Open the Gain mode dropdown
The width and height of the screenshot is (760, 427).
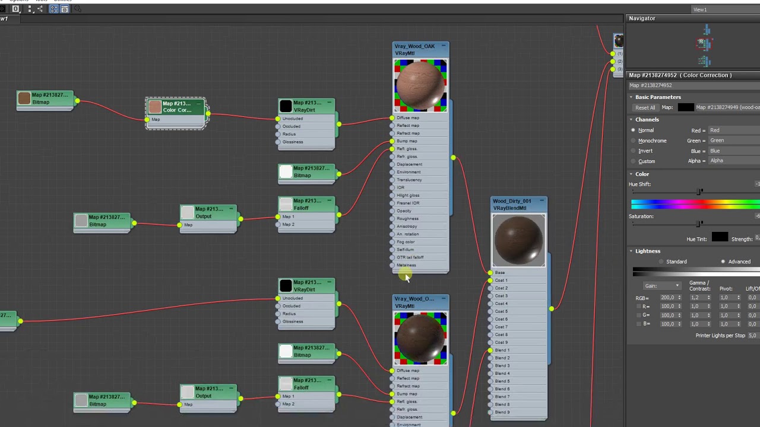[662, 286]
